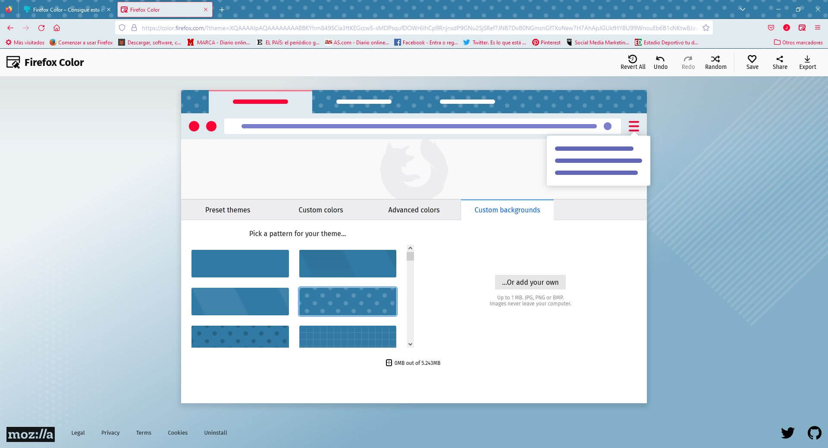
Task: Click the mozilla logo in footer
Action: [x=31, y=434]
